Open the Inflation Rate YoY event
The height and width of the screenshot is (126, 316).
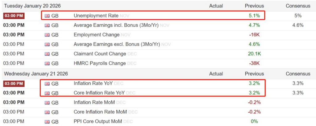pos(93,83)
